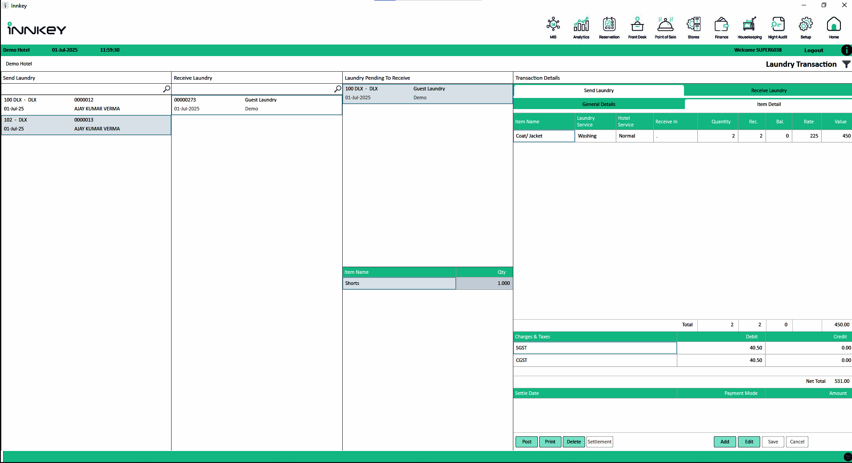The width and height of the screenshot is (852, 463).
Task: Open the Analytics module
Action: coord(581,28)
